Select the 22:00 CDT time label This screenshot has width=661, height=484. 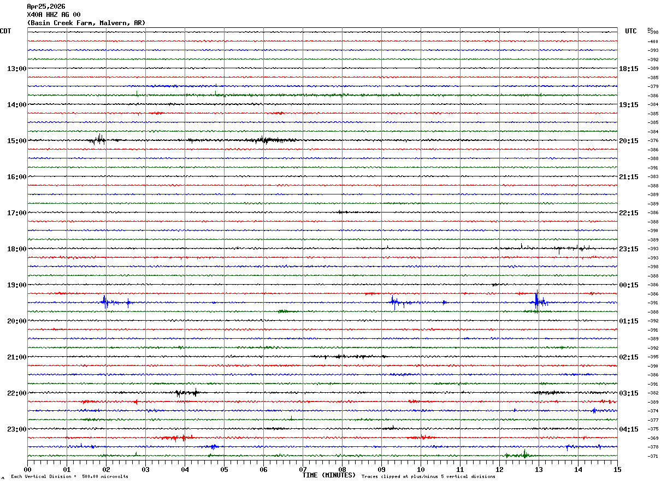click(x=16, y=393)
